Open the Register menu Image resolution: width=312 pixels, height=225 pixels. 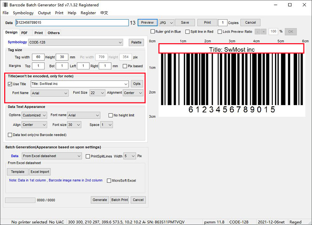[88, 13]
